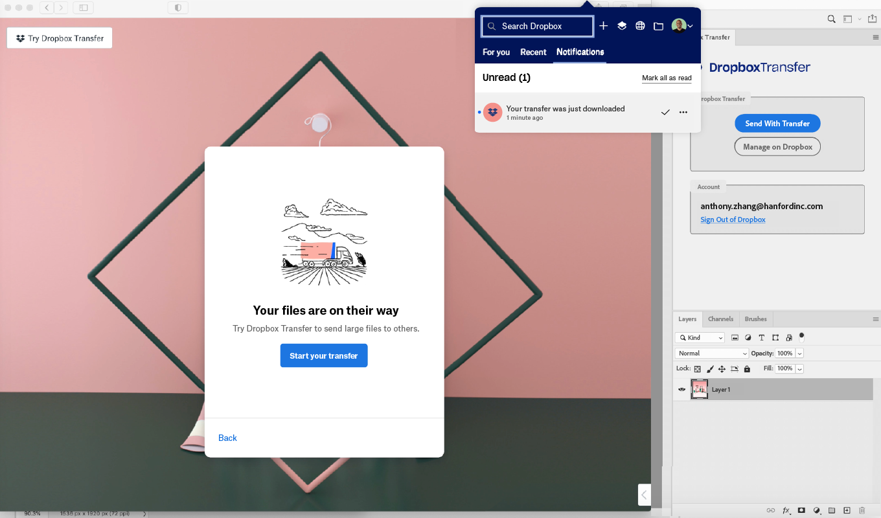881x518 pixels.
Task: Switch to the Brushes panel tab
Action: click(x=755, y=319)
